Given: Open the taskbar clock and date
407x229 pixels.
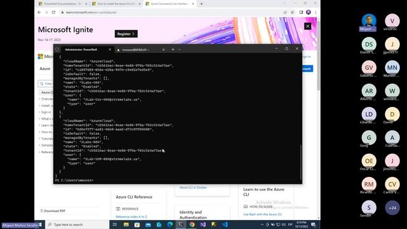Looking at the screenshot, I should pyautogui.click(x=301, y=225).
